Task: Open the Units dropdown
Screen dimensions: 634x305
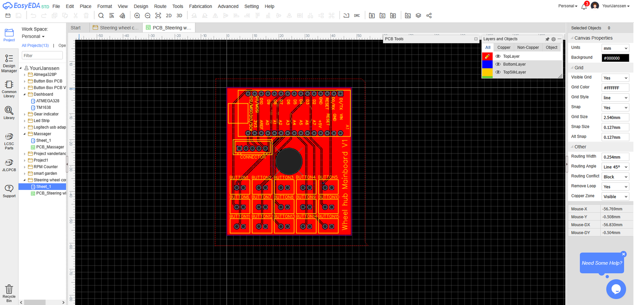Action: coord(615,48)
